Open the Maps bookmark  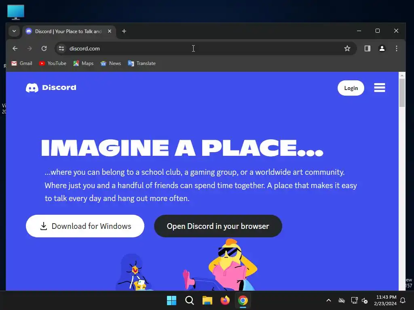pos(83,63)
